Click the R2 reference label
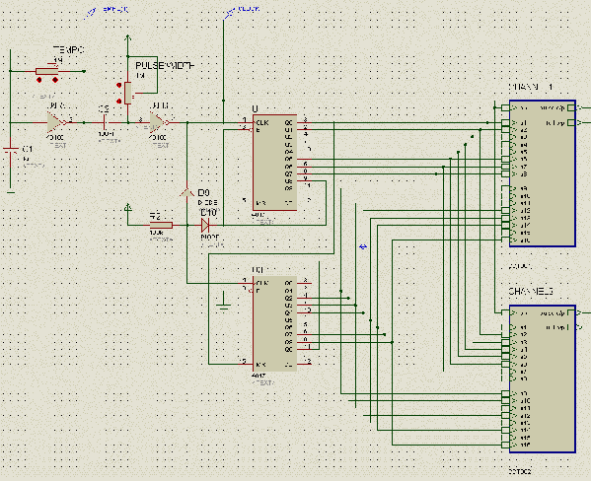591x481 pixels. point(155,216)
